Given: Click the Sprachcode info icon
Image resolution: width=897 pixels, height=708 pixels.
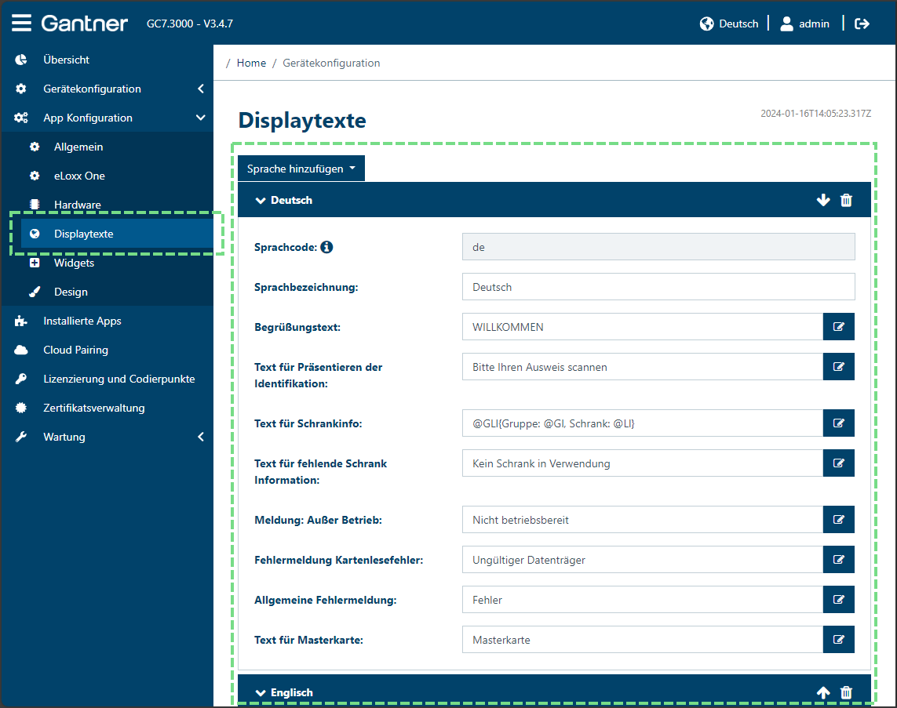Looking at the screenshot, I should pos(326,247).
